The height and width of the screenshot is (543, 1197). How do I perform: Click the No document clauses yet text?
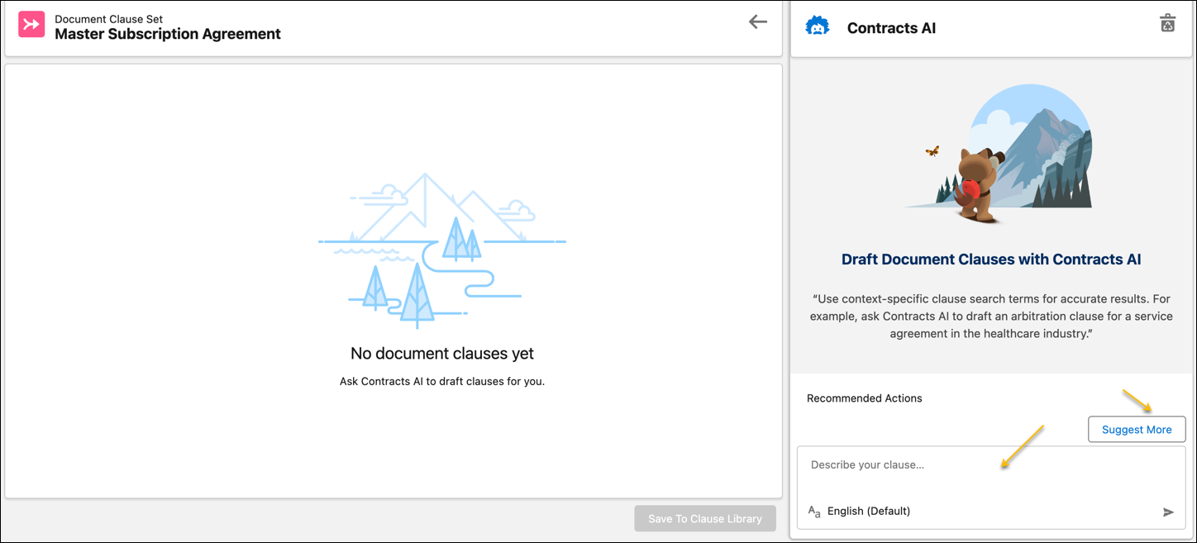point(443,353)
